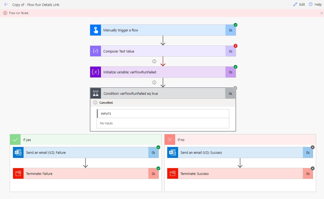This screenshot has height=199, width=324.
Task: Dismiss the flow run failed banner
Action: pyautogui.click(x=322, y=13)
